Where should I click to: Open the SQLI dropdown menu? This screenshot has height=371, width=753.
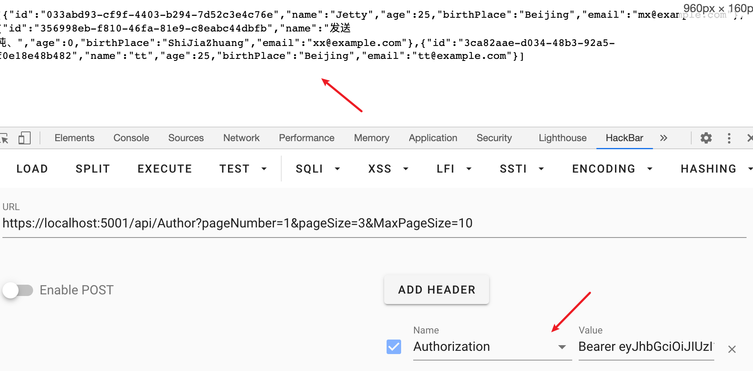click(x=317, y=169)
